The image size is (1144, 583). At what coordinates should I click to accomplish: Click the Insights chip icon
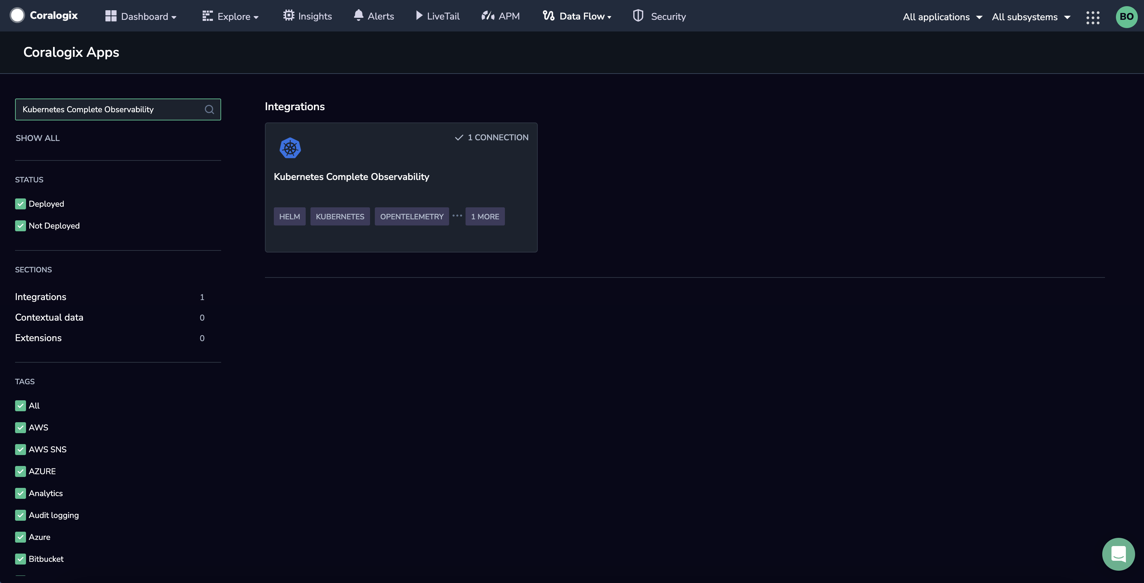tap(289, 15)
